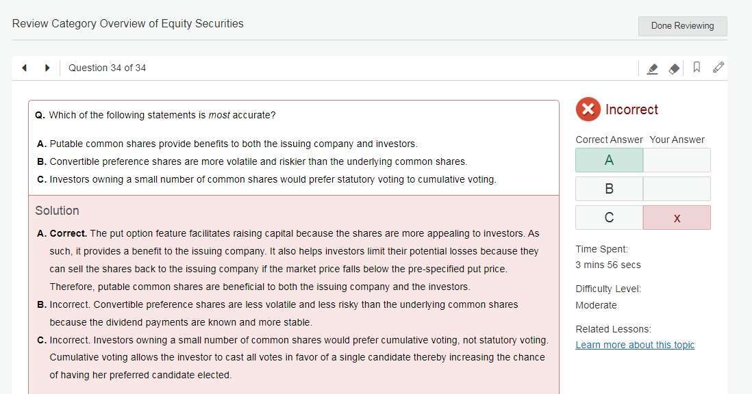Select the green Correct Answer A cell
Screen dimensions: 752x394
coord(609,160)
